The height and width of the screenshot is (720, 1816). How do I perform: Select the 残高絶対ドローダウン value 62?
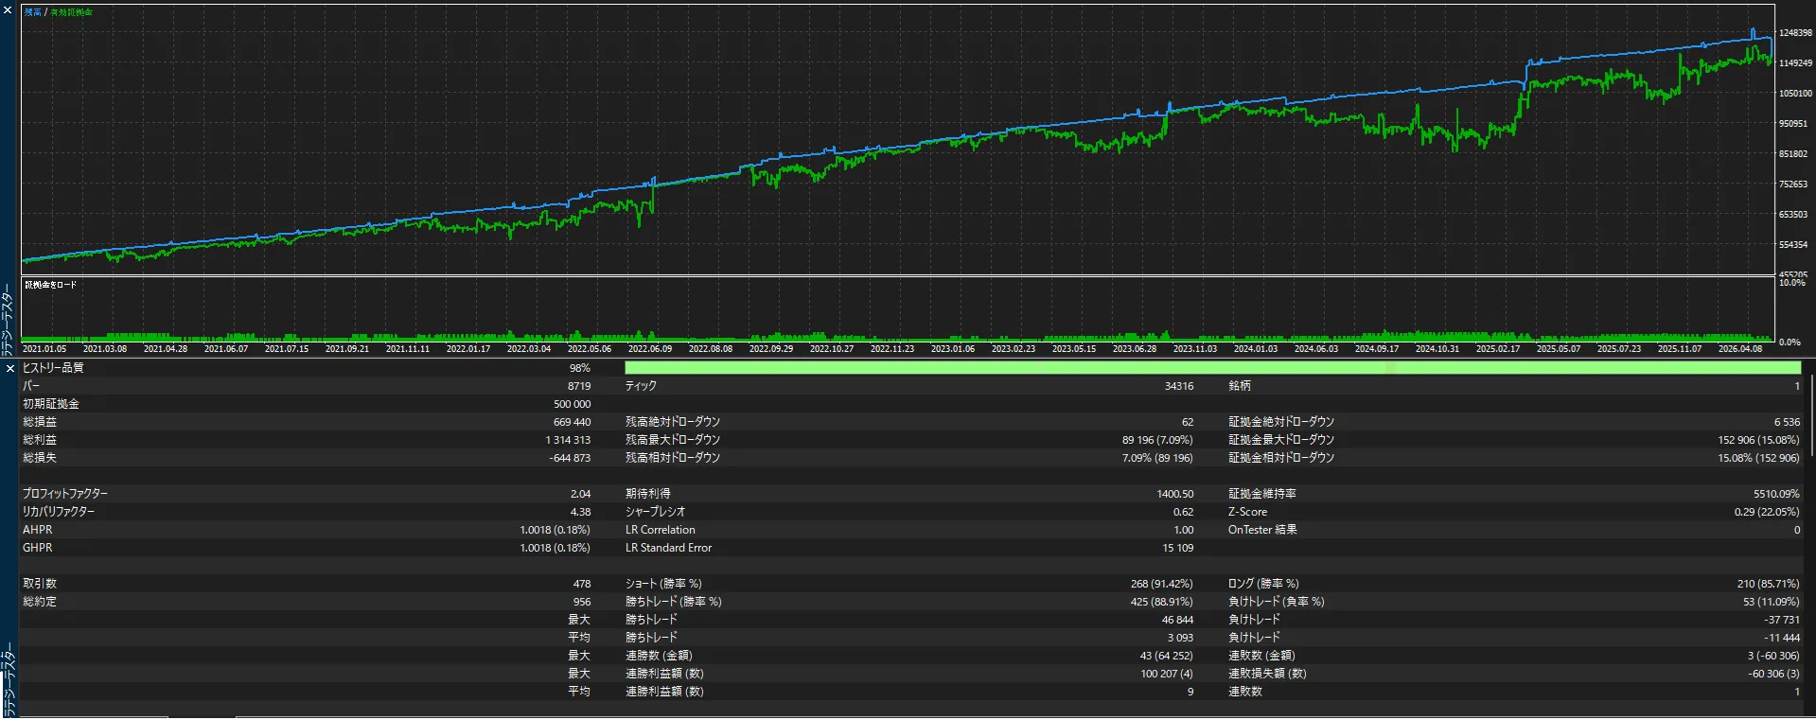click(x=1188, y=422)
